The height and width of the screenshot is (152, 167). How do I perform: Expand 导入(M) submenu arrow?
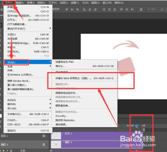click(50, 108)
